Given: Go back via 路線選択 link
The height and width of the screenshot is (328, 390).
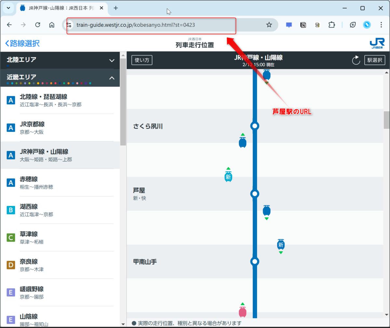Looking at the screenshot, I should pos(22,43).
